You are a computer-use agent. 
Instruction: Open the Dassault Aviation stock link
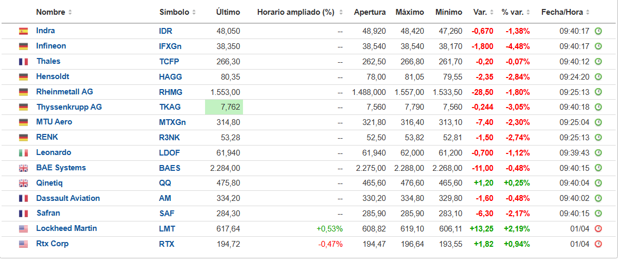pos(68,198)
